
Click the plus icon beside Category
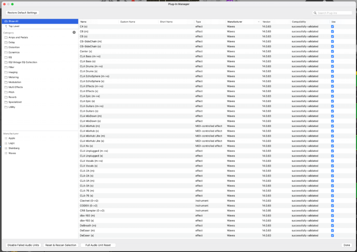[74, 33]
